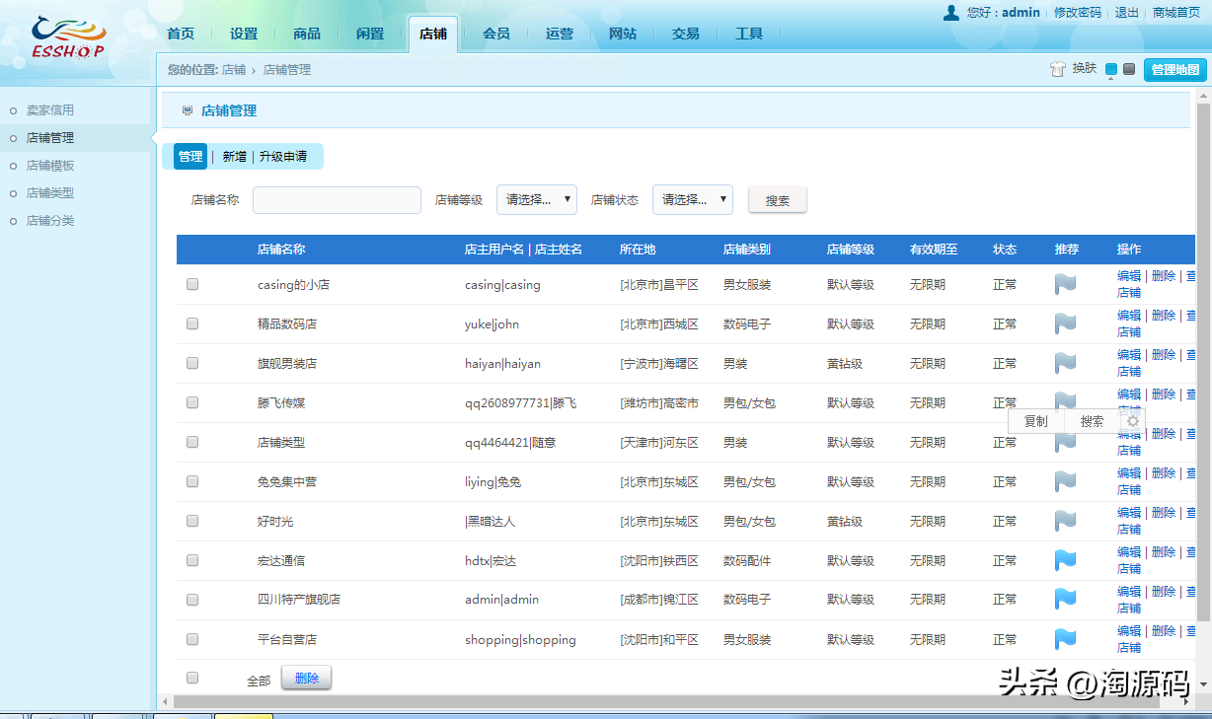Open the 运营 menu in top navigation

[x=560, y=33]
